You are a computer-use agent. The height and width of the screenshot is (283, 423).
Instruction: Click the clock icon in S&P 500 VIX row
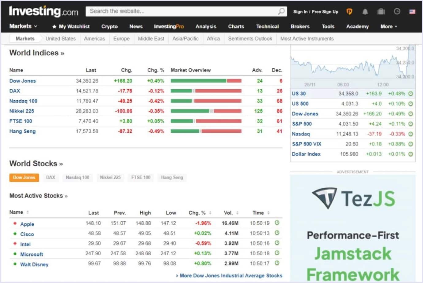[411, 144]
